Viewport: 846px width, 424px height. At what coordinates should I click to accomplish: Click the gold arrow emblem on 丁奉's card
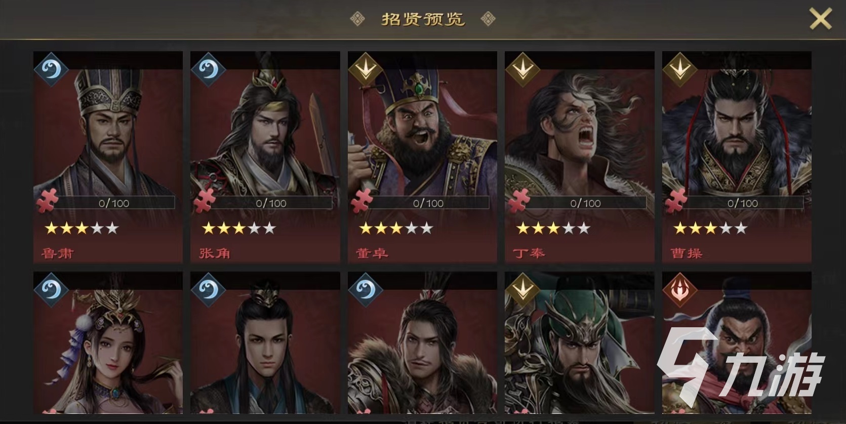tap(522, 68)
